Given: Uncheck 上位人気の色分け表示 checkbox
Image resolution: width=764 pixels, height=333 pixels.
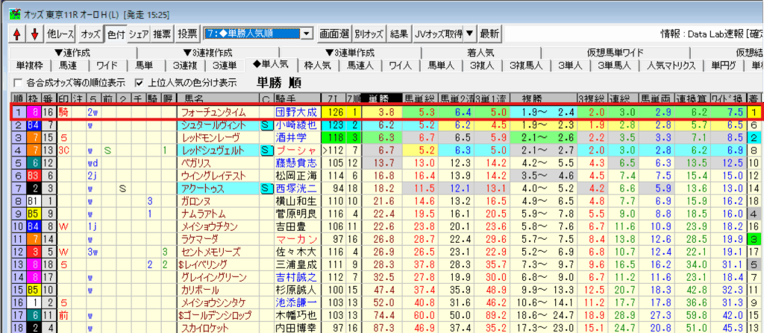Looking at the screenshot, I should (x=139, y=82).
